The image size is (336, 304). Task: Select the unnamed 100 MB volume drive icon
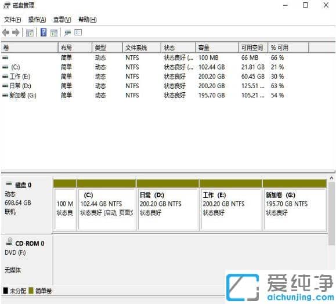click(5, 57)
